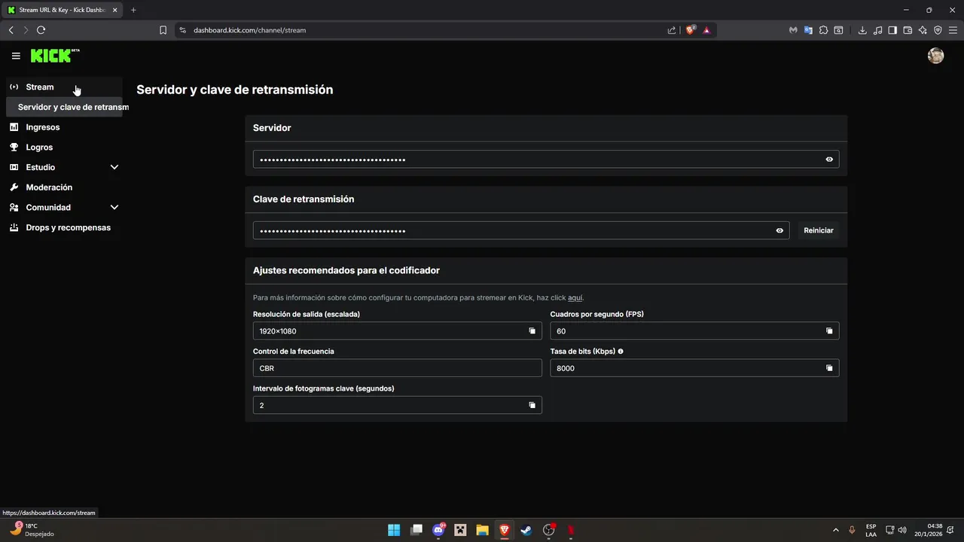This screenshot has height=542, width=964.
Task: Expand the Comunidad sidebar section chevron
Action: tap(114, 207)
